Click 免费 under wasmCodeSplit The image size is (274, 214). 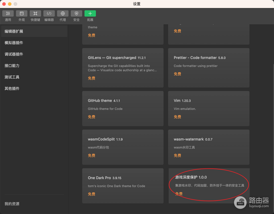(x=92, y=156)
